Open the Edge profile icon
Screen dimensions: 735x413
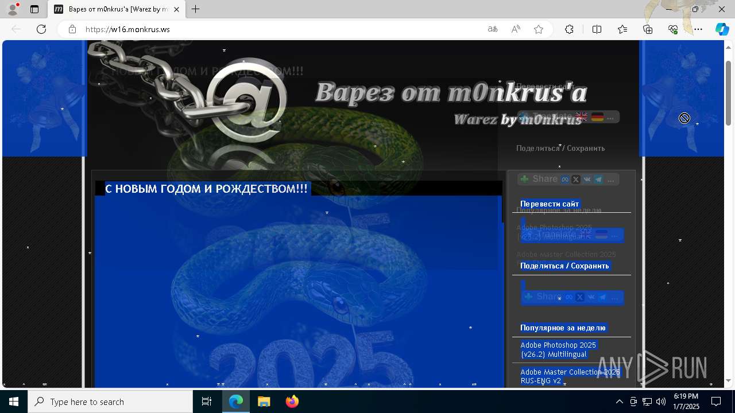pyautogui.click(x=12, y=9)
